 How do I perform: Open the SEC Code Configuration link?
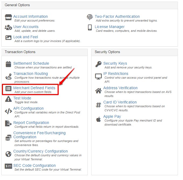[34, 166]
